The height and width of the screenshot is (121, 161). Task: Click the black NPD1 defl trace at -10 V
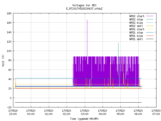78,103
